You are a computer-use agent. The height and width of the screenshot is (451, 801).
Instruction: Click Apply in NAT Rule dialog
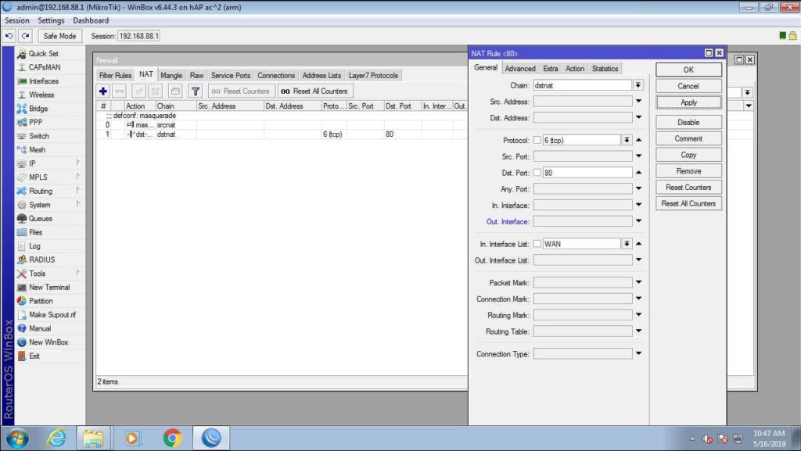click(x=688, y=102)
